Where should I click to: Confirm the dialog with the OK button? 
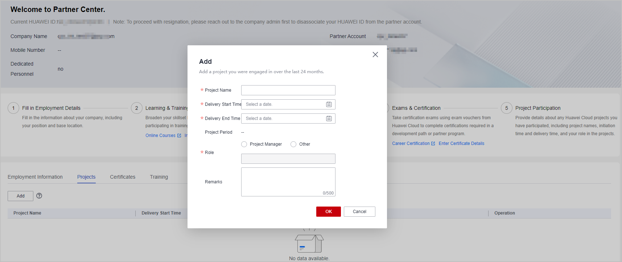tap(329, 212)
